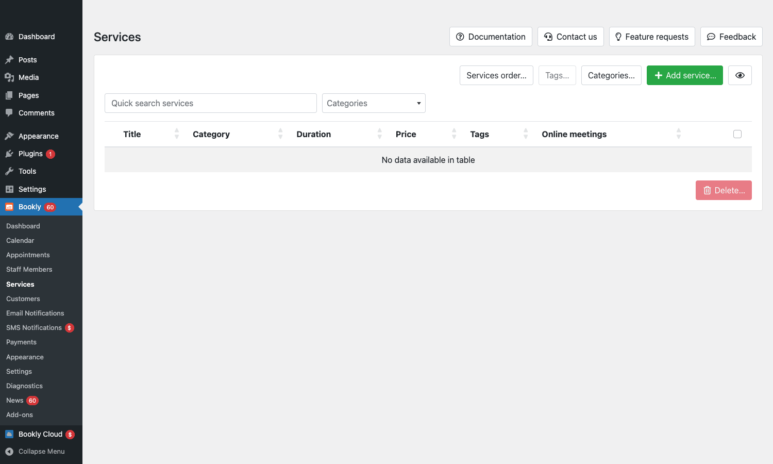Click the Bookly calendar icon
Screen dimensions: 773x464
9,207
